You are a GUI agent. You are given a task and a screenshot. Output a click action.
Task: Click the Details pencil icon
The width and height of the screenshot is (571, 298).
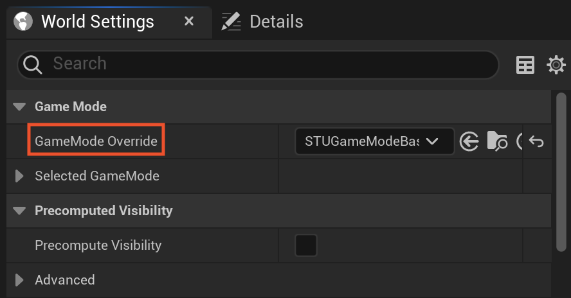pos(231,21)
